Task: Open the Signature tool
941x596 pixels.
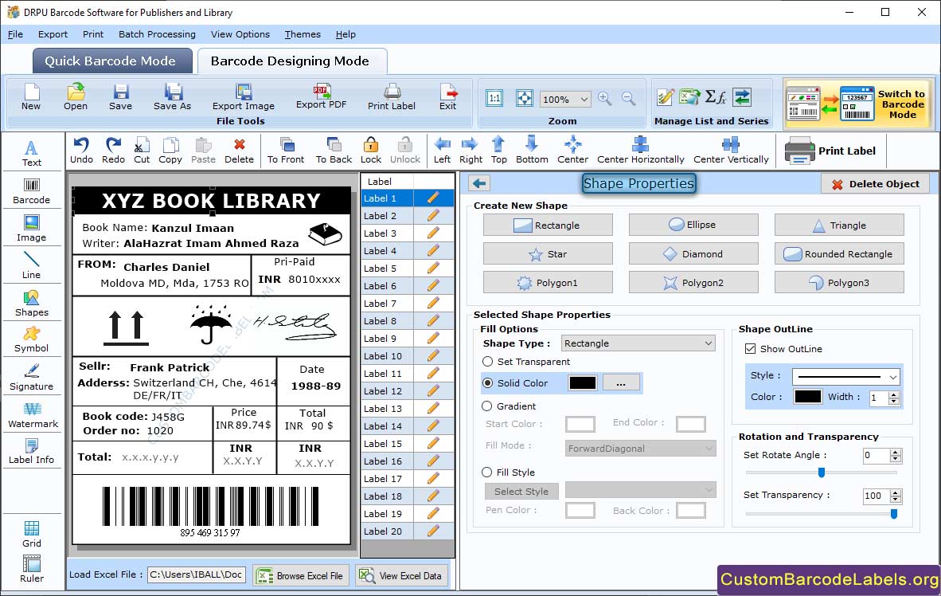Action: coord(31,378)
